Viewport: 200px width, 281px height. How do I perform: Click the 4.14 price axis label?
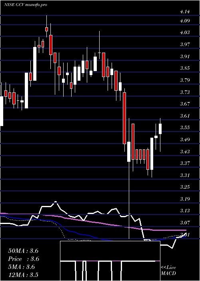click(x=185, y=12)
